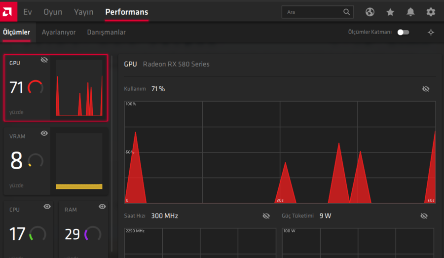Select the VRAM metric card thumbnail graph

(79, 161)
